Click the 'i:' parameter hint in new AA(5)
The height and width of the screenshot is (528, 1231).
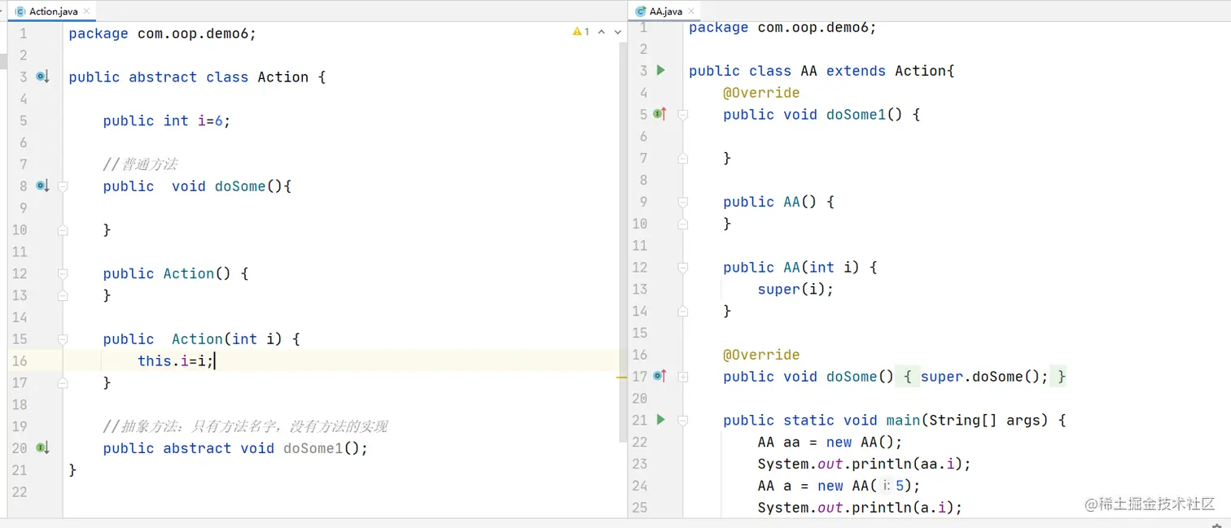coord(886,486)
